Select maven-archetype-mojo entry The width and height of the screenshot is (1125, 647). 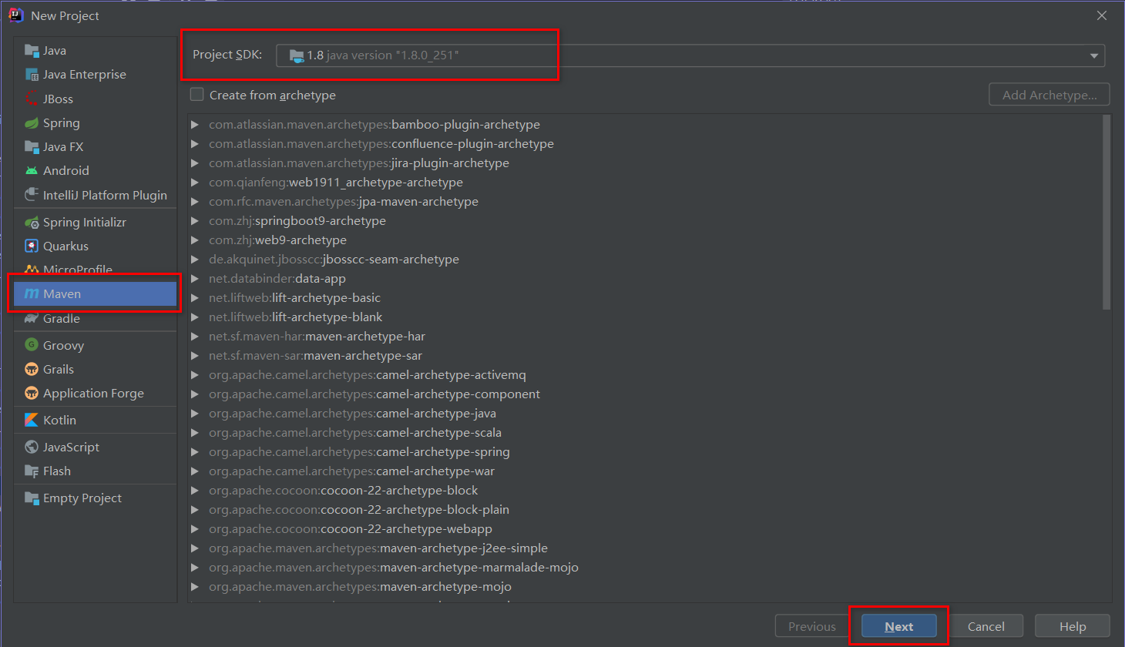pyautogui.click(x=360, y=587)
